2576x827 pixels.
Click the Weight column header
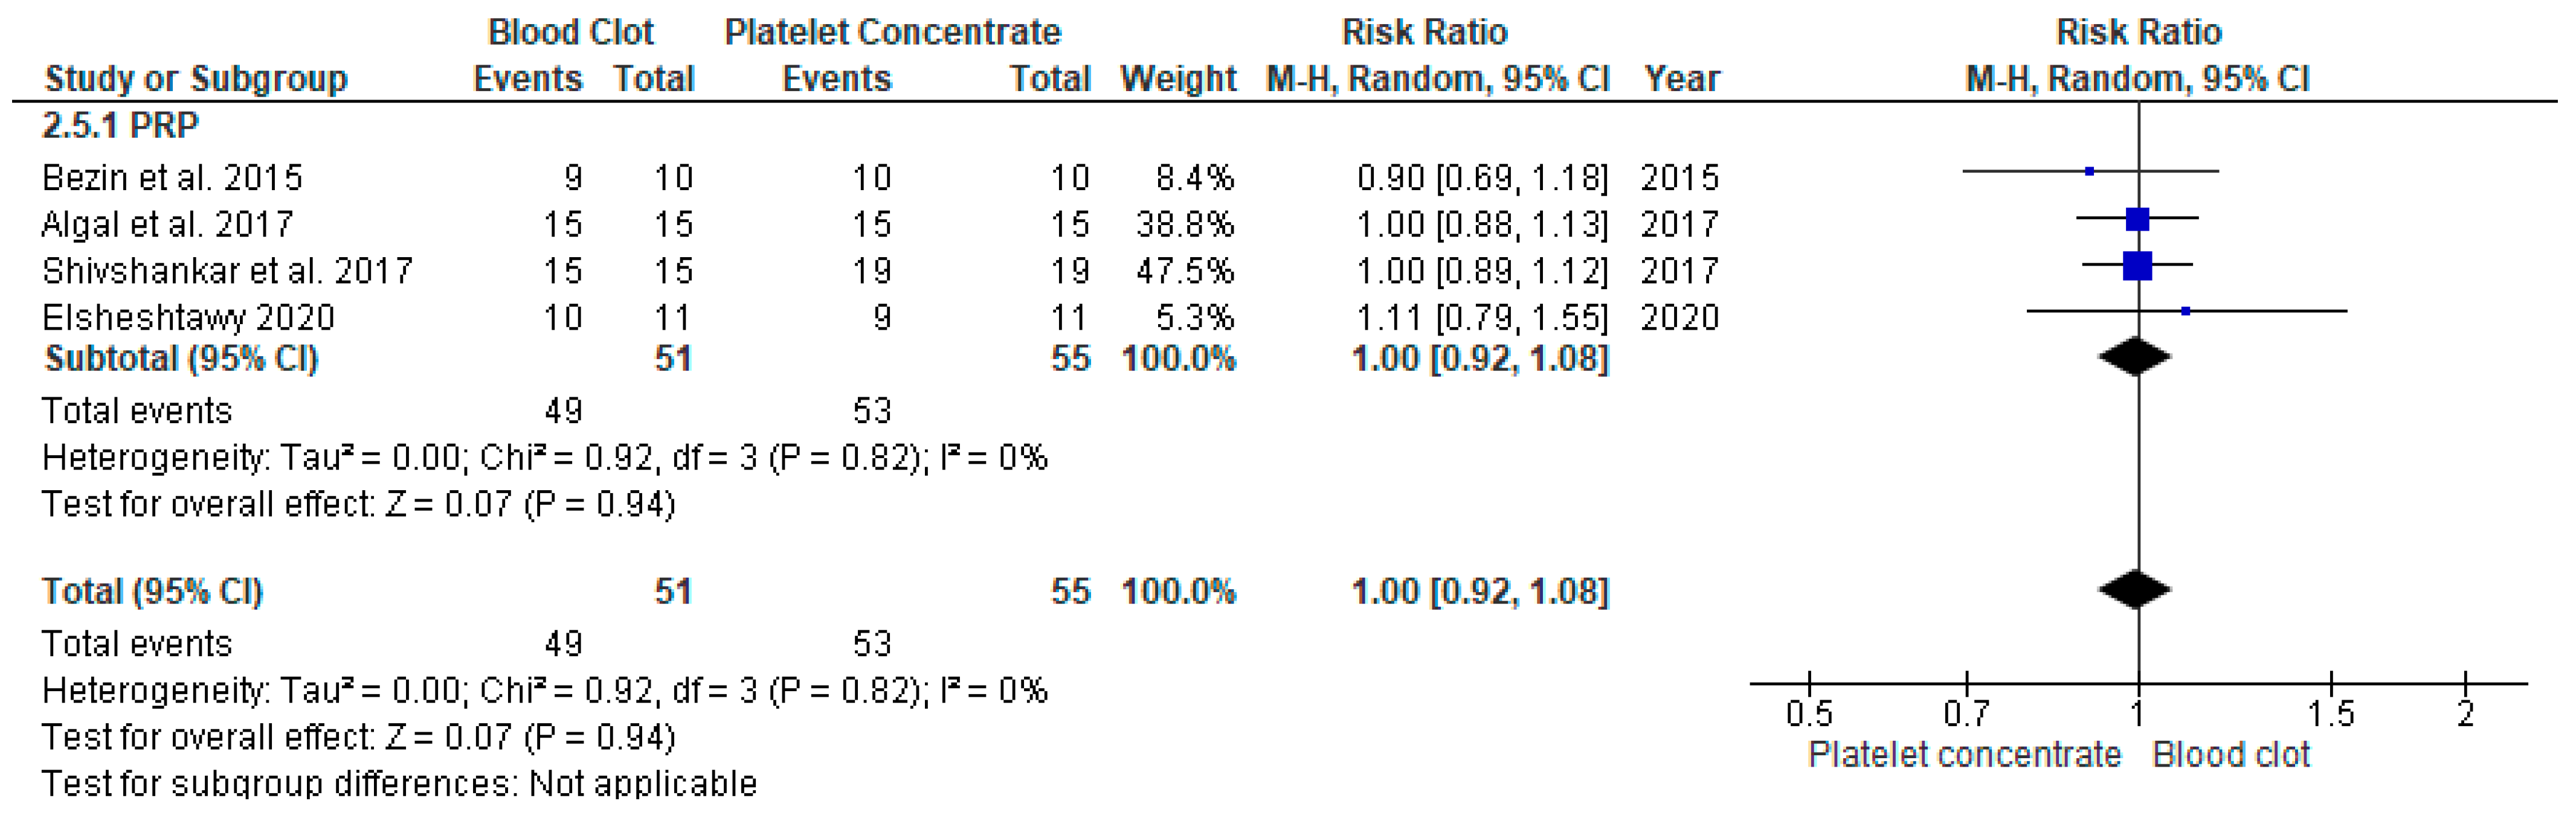pos(1178,79)
